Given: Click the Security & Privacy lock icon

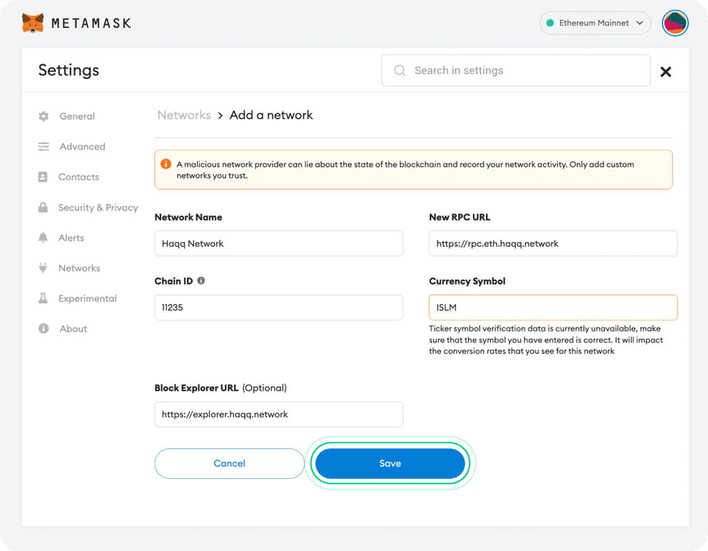Looking at the screenshot, I should pos(43,207).
